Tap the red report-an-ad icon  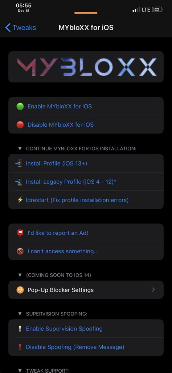pyautogui.click(x=20, y=233)
